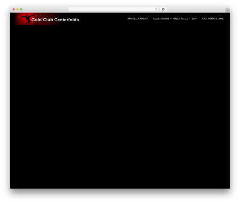Open the XXX Porn Stars menu item

[x=213, y=19]
